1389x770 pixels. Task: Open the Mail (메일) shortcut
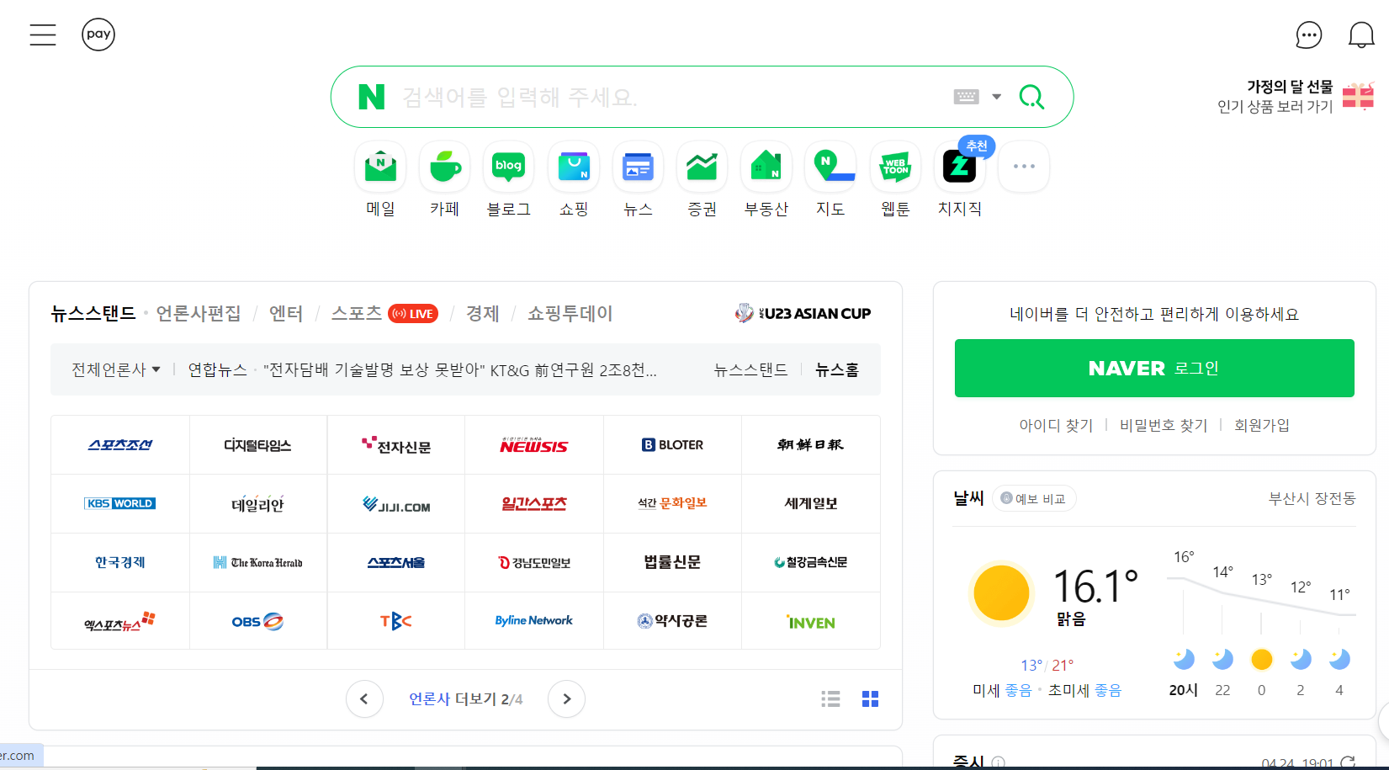point(380,180)
